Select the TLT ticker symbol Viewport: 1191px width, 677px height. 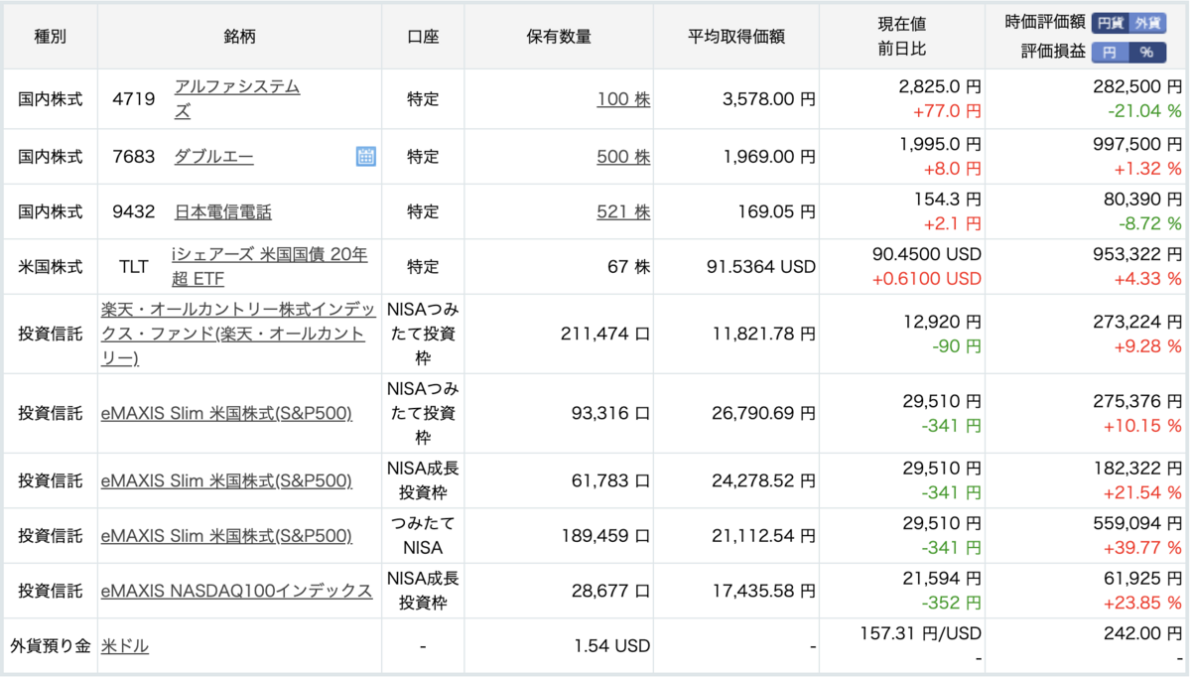point(133,267)
